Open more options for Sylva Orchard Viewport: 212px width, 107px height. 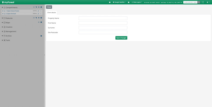click(x=41, y=14)
